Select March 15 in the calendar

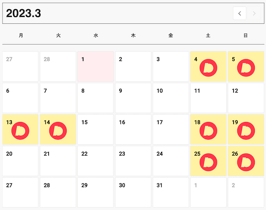96,130
